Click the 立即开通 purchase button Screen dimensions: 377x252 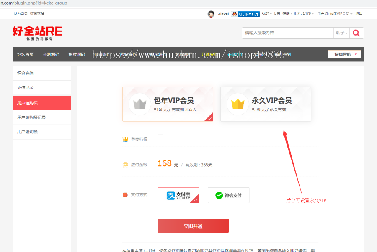[193, 226]
